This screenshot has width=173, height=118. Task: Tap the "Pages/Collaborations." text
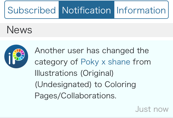[x=75, y=96]
